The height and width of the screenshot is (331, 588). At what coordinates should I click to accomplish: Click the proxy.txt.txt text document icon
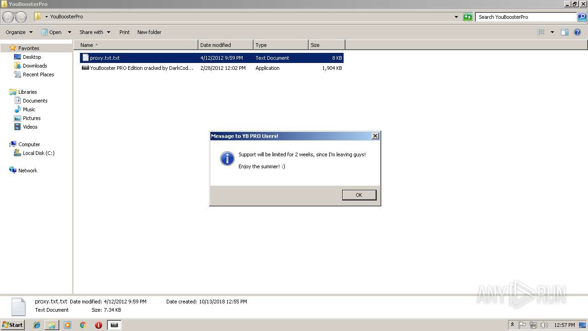(85, 58)
